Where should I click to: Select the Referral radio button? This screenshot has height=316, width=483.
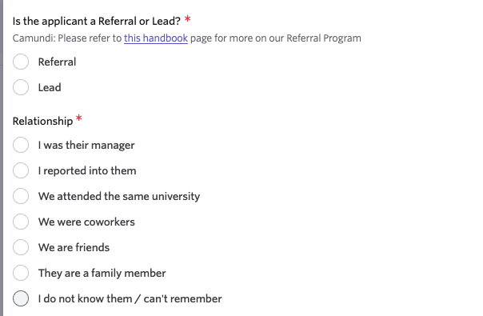click(x=21, y=62)
